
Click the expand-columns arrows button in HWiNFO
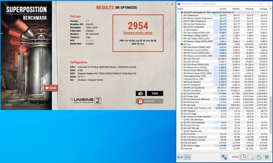pyautogui.click(x=180, y=157)
